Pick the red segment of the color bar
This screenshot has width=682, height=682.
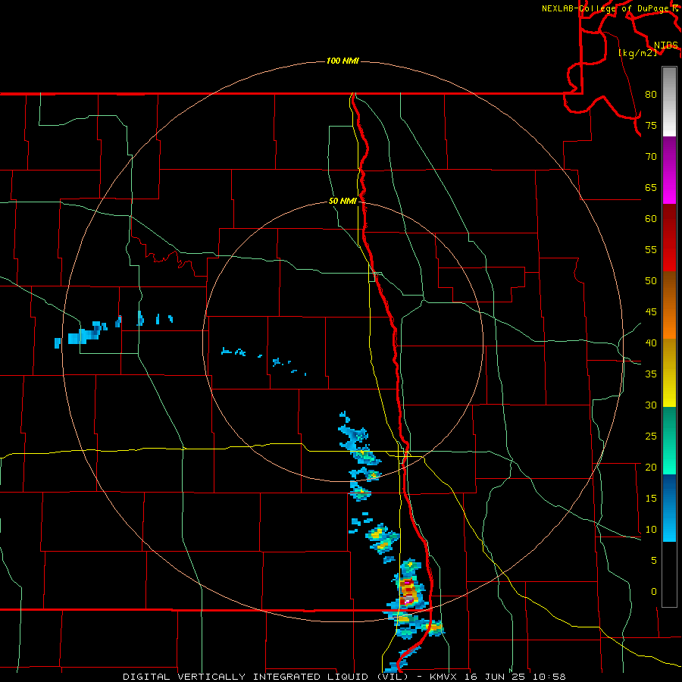669,238
